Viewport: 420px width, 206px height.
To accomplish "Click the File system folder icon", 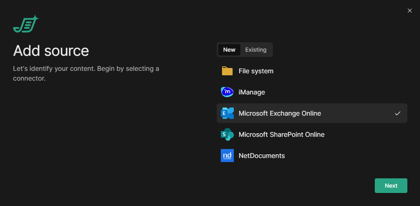I will click(x=227, y=71).
